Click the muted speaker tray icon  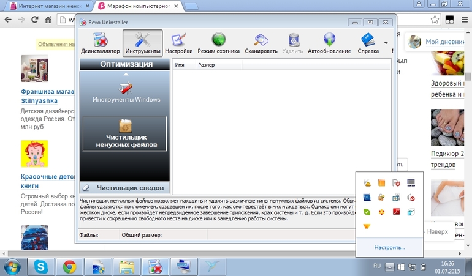[x=411, y=197]
